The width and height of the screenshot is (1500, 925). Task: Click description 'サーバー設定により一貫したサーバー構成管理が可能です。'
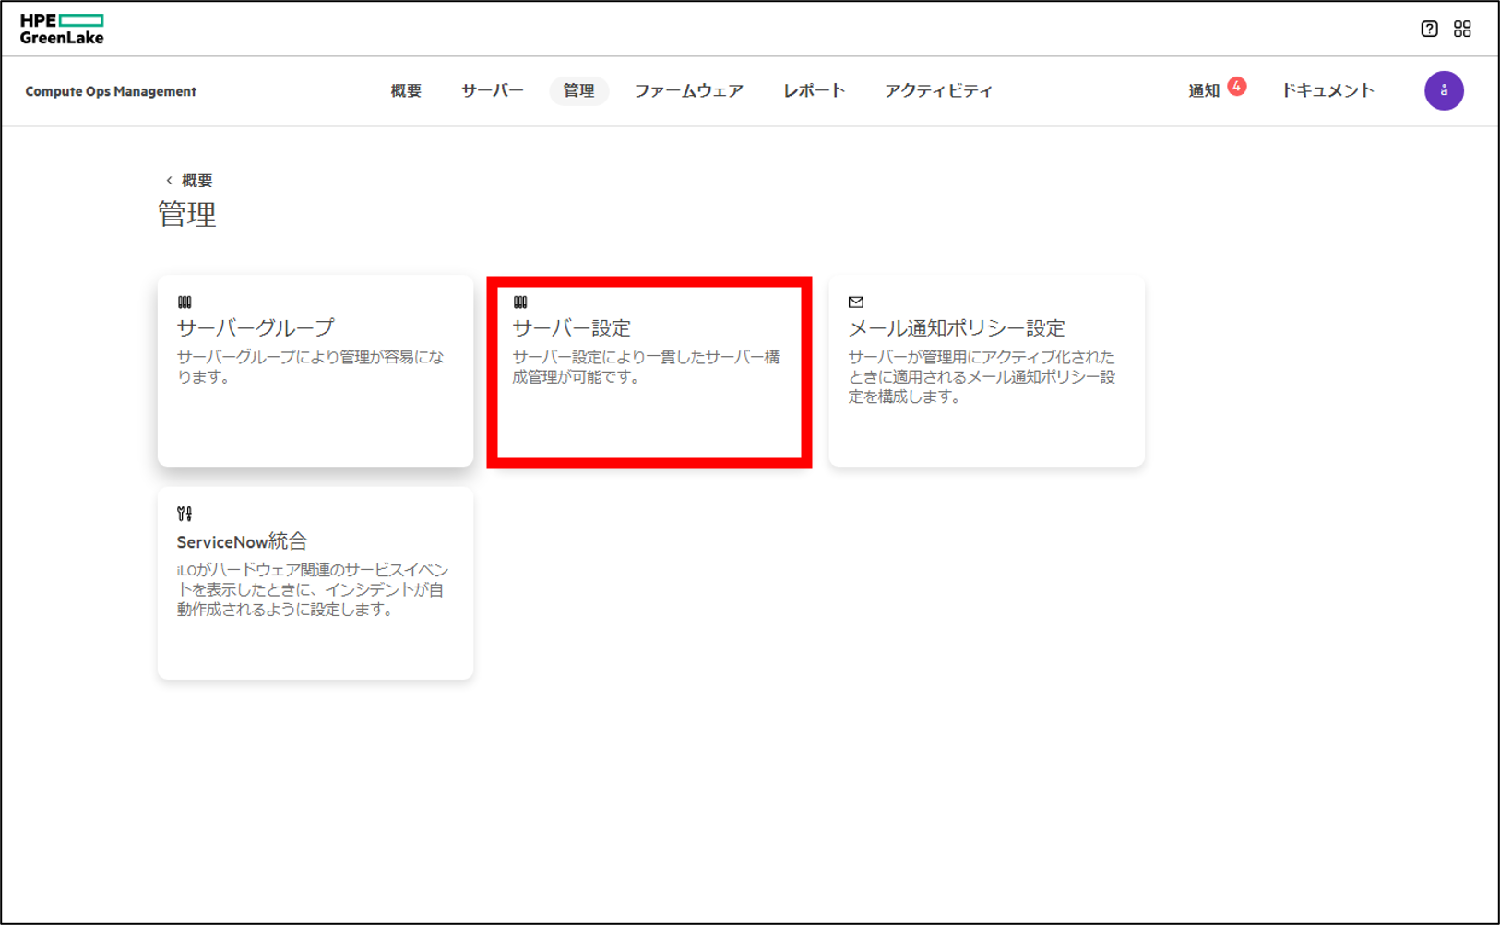pyautogui.click(x=646, y=367)
